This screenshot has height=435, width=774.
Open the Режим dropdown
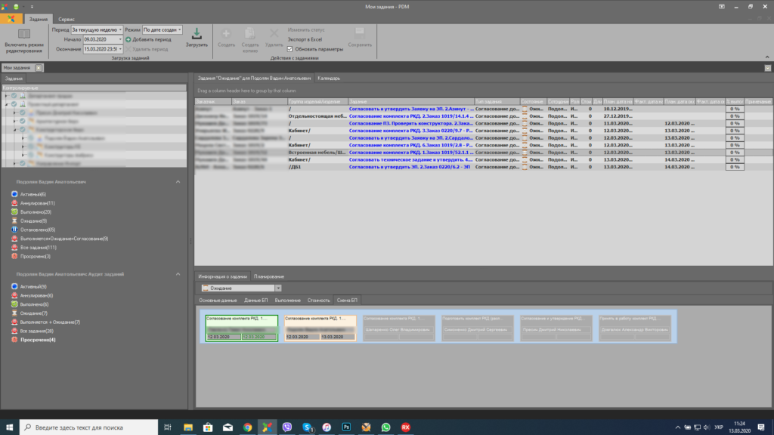point(179,29)
